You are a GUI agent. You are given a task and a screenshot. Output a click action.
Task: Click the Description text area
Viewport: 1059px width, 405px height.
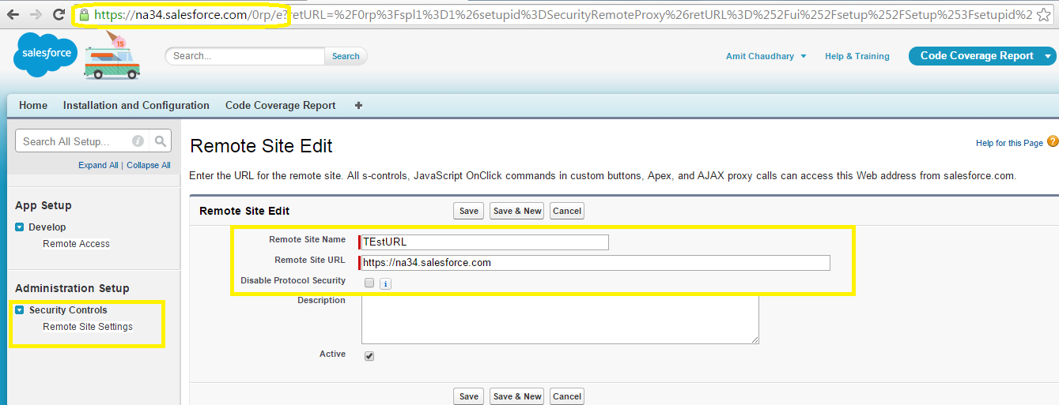click(560, 320)
